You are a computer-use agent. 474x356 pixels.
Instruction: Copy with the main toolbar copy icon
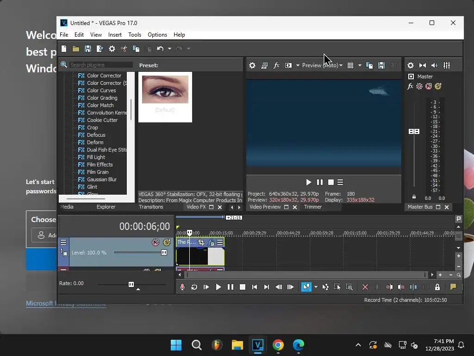(x=136, y=49)
